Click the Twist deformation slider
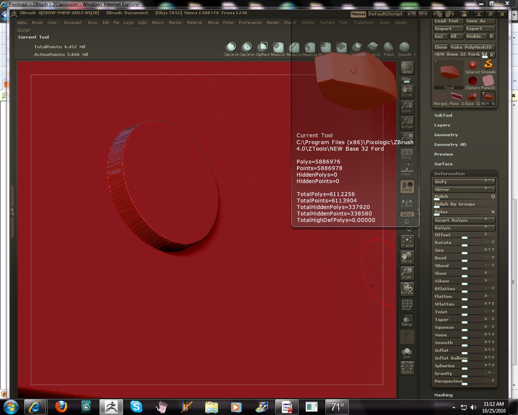The width and height of the screenshot is (518, 415). (x=465, y=312)
